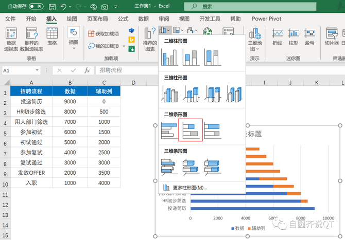Select 3D 100% stacked column chart thumbnail
This screenshot has height=240, width=345.
point(212,94)
